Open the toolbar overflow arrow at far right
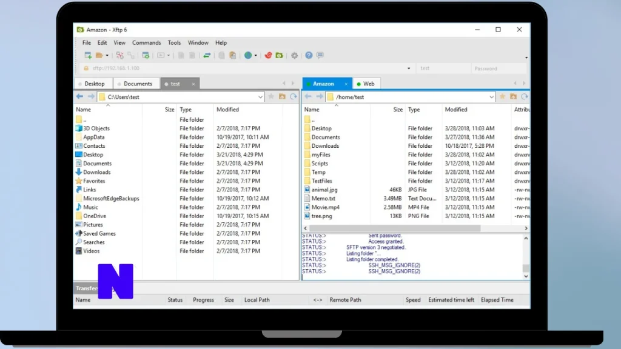621x349 pixels. (x=526, y=58)
